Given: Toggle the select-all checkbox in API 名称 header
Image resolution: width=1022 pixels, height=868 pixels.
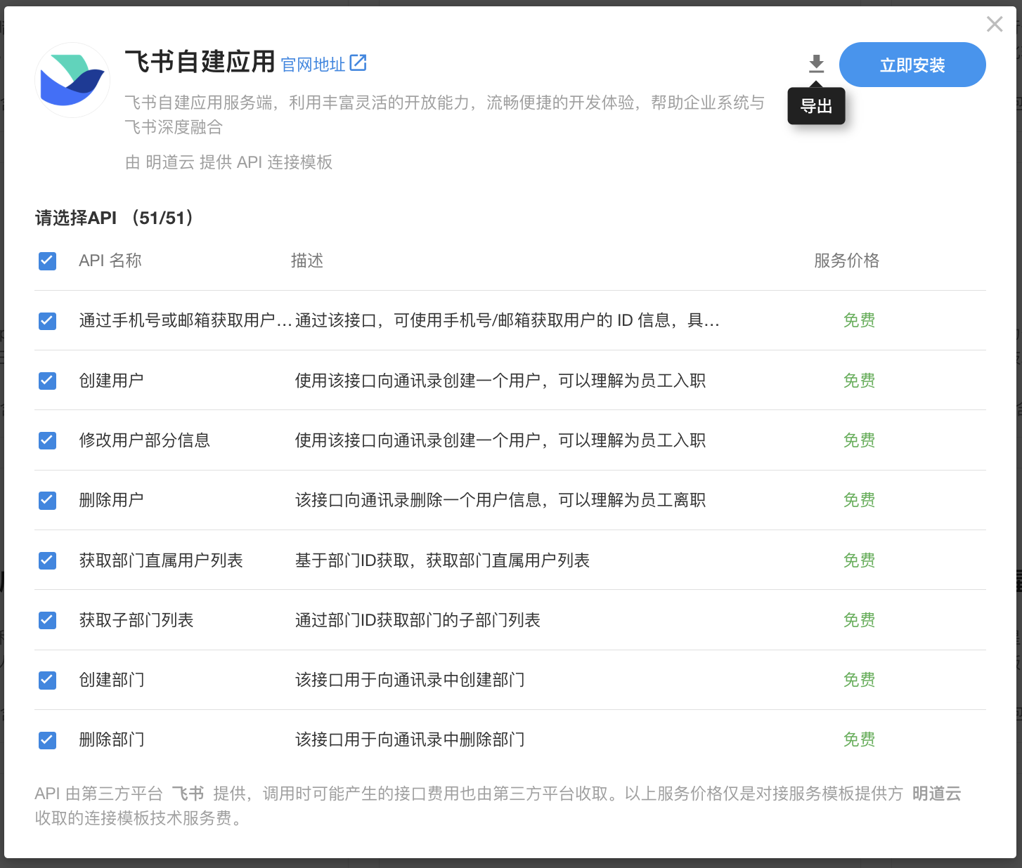Looking at the screenshot, I should click(x=47, y=261).
